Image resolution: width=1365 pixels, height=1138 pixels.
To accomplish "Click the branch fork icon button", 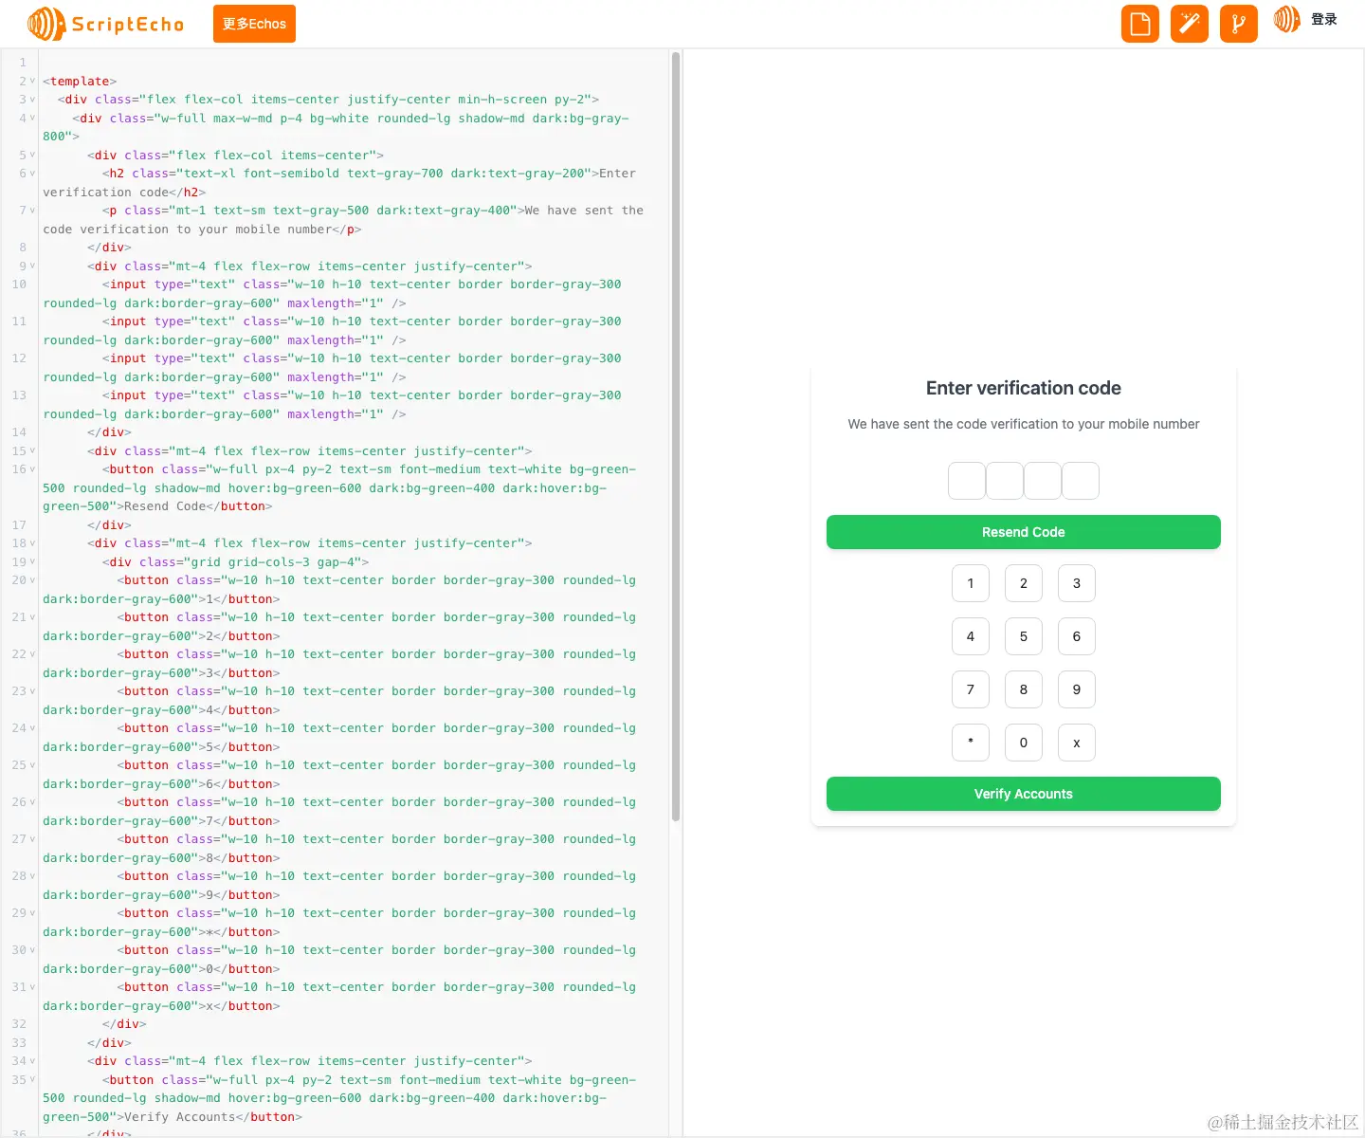I will (x=1239, y=24).
